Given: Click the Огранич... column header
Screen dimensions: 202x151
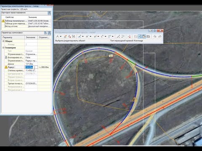Looking at the screenshot, I should pyautogui.click(x=44, y=37).
